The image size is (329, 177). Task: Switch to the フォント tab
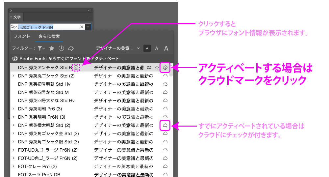[x=22, y=36]
